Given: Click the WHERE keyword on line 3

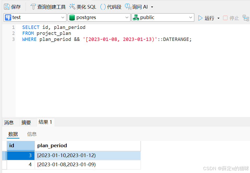Looking at the screenshot, I should tap(29, 39).
